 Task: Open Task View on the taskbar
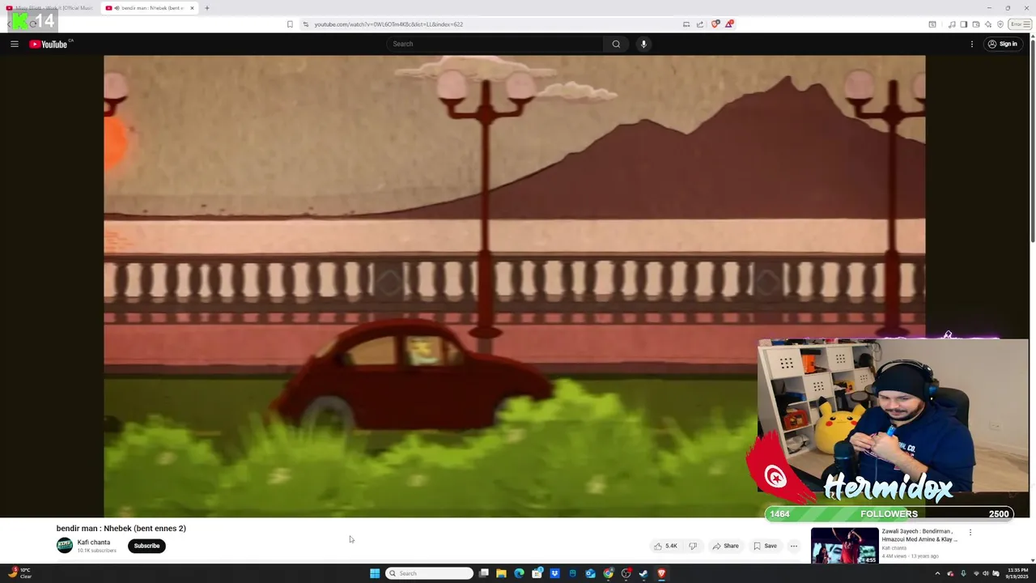[x=484, y=573]
